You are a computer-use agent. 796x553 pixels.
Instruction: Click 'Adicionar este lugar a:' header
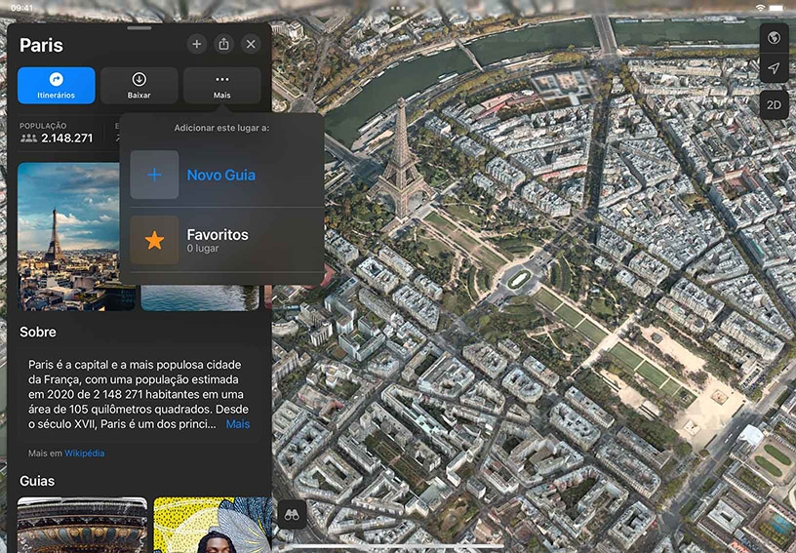221,128
